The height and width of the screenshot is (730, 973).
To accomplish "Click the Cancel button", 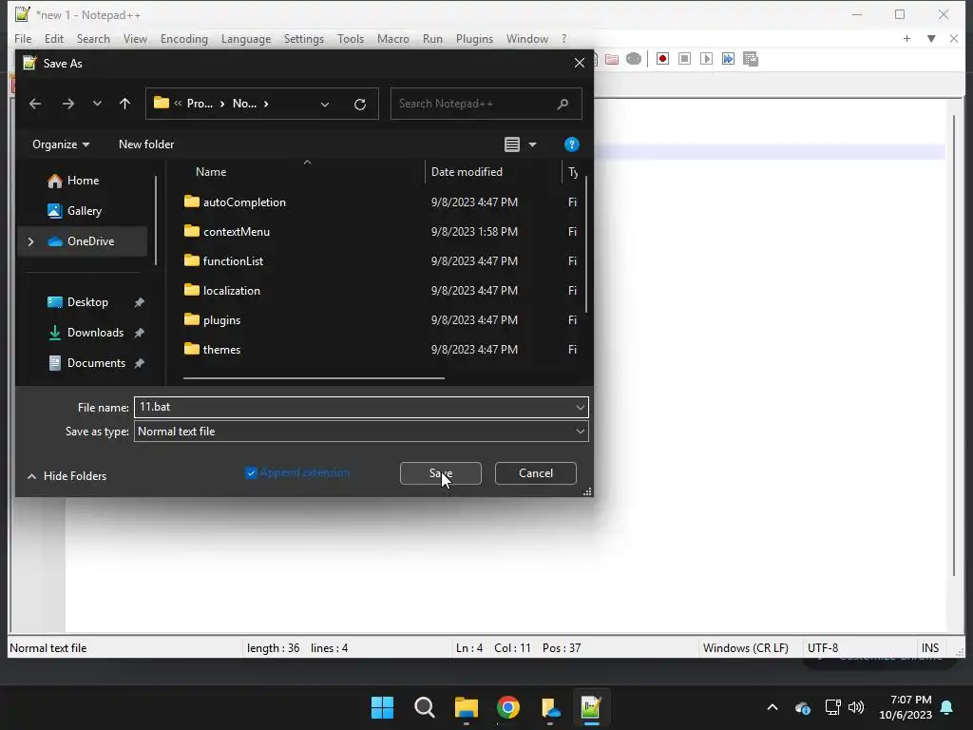I will [536, 473].
